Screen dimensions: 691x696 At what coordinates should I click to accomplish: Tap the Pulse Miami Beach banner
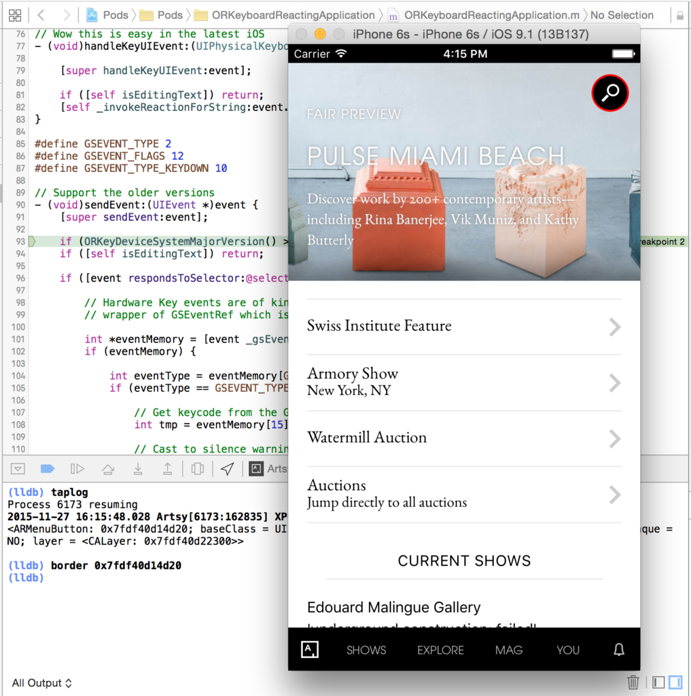[x=464, y=172]
